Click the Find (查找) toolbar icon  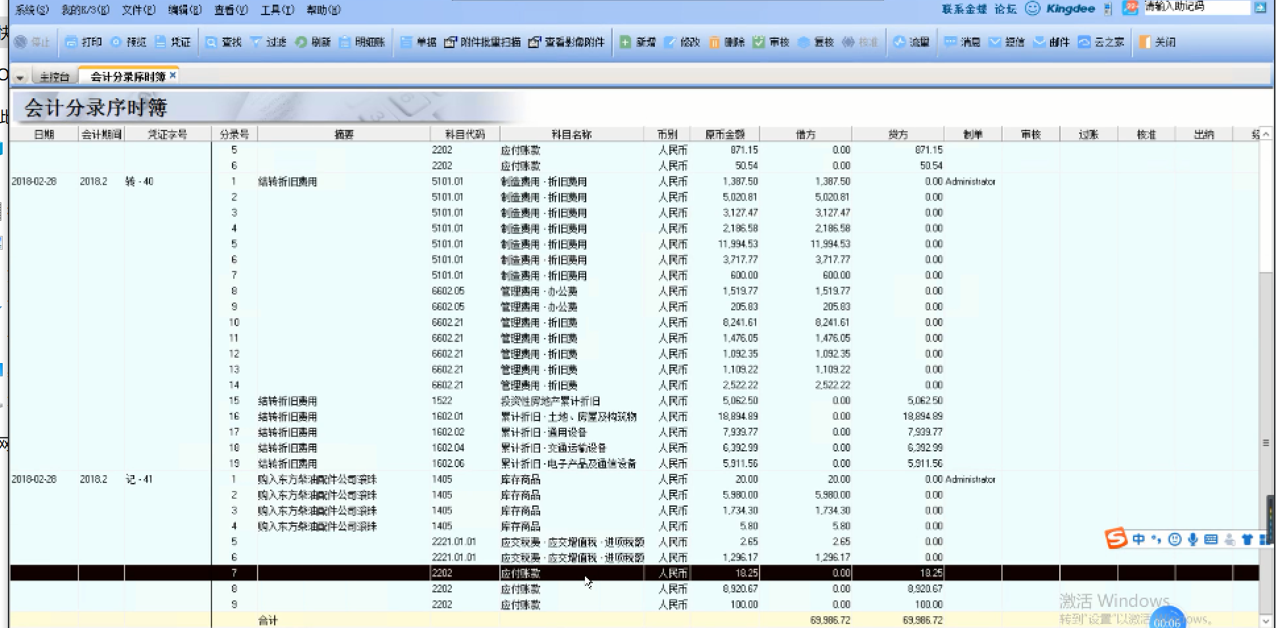(211, 42)
